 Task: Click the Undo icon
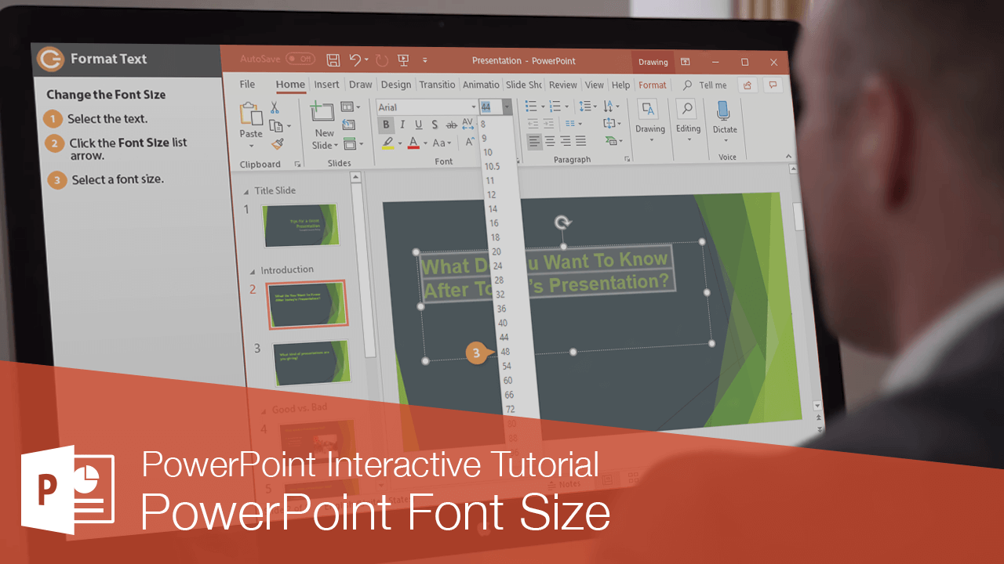[355, 60]
